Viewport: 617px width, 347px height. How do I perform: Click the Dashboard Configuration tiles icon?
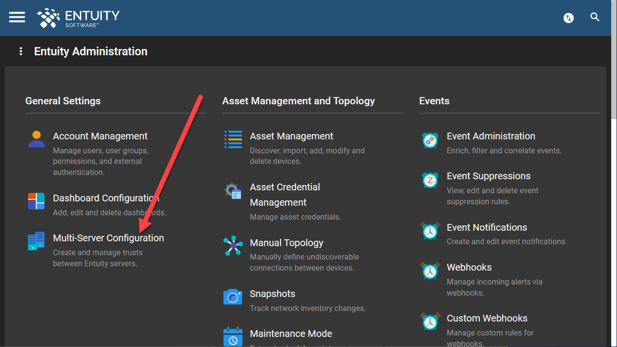pyautogui.click(x=37, y=201)
